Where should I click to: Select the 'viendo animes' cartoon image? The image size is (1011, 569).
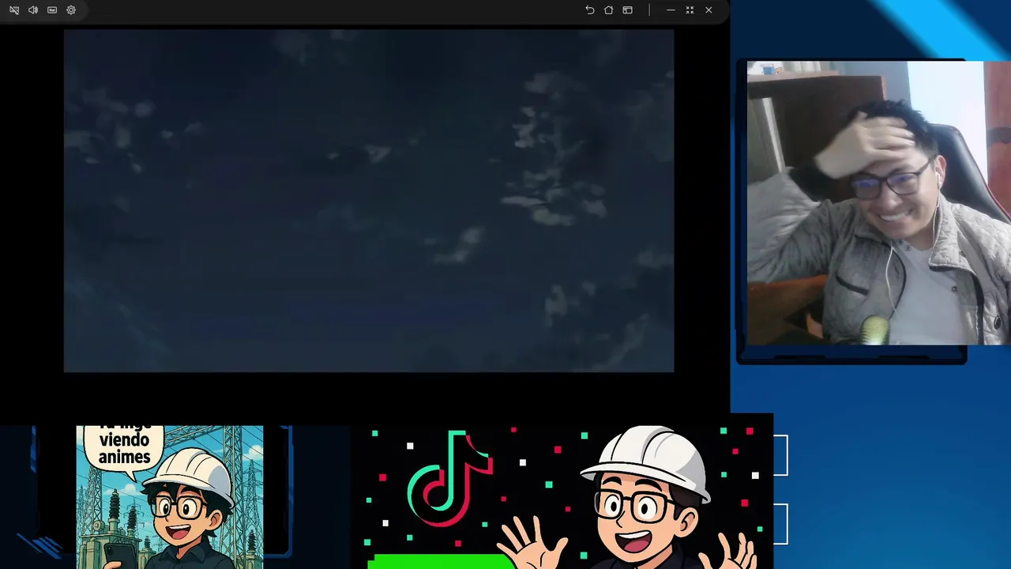170,497
